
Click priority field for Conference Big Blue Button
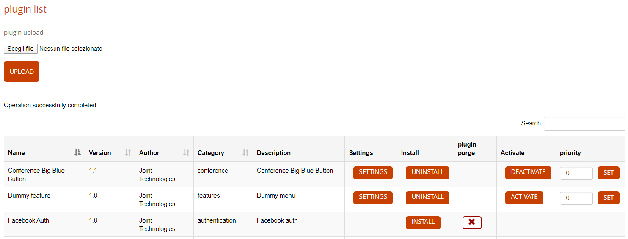pyautogui.click(x=576, y=173)
